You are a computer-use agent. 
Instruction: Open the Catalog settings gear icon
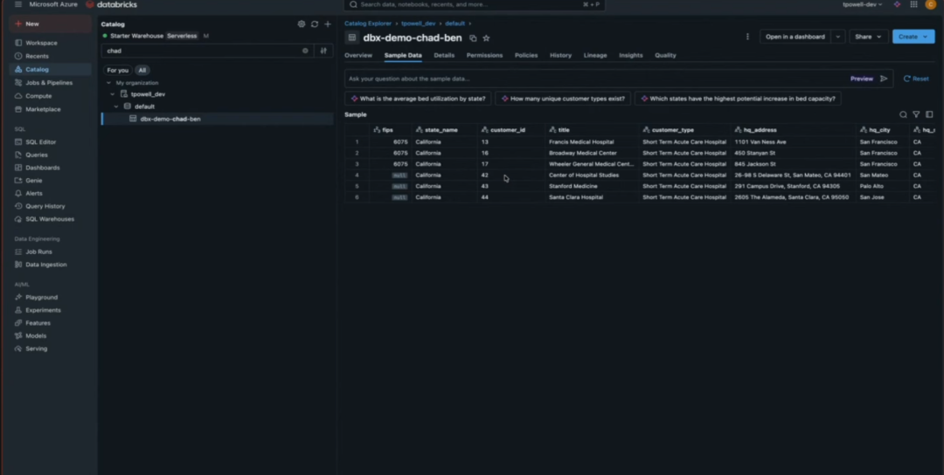(x=301, y=24)
